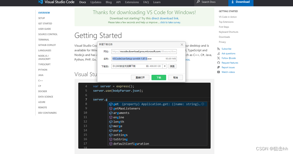The height and width of the screenshot is (154, 293).
Task: Click the Follow @code text link
Action: point(229,58)
